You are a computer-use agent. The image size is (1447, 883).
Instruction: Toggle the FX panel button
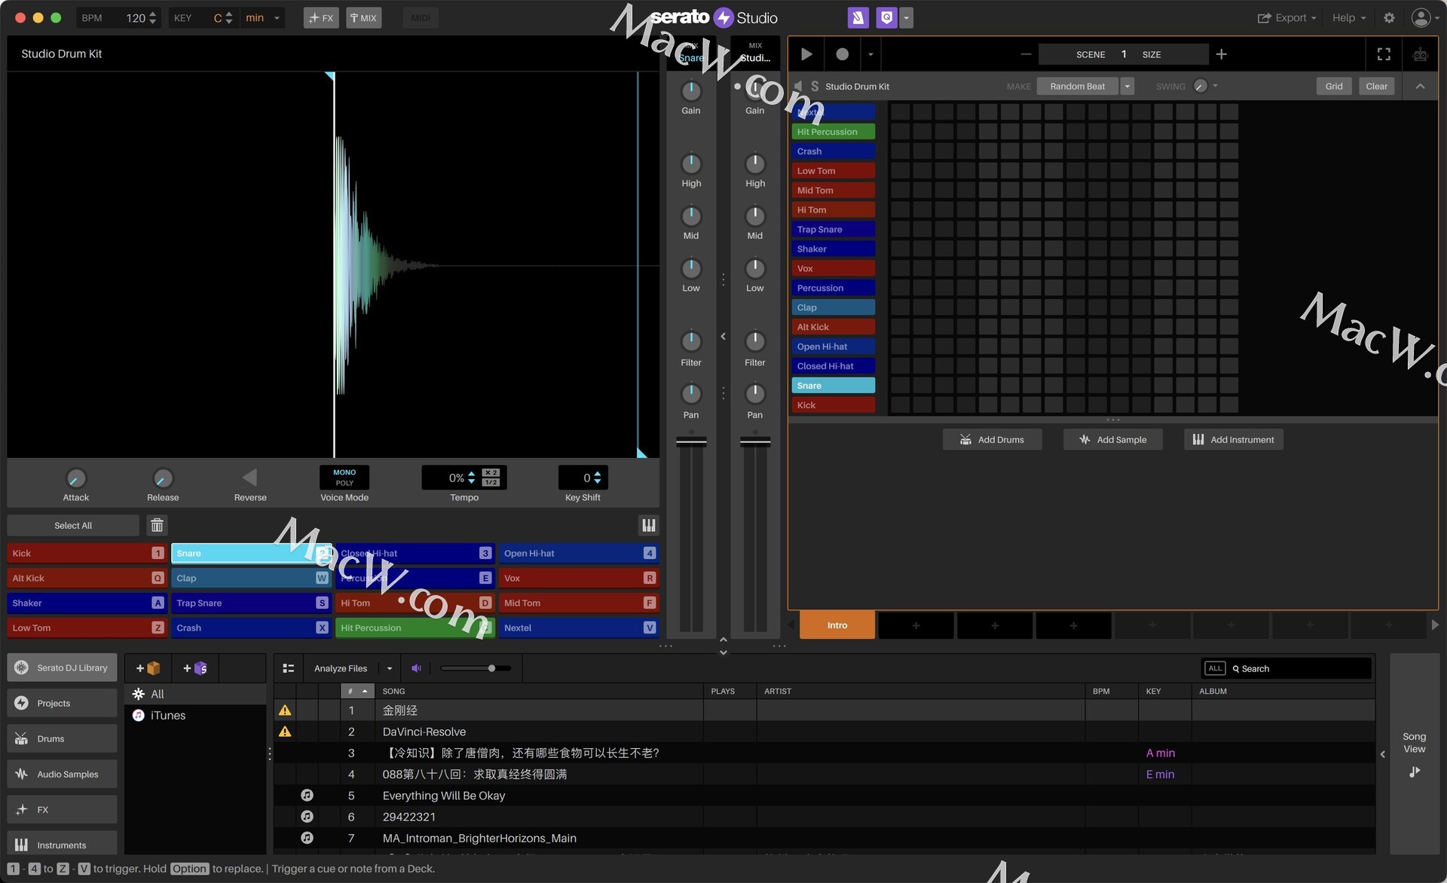point(321,17)
